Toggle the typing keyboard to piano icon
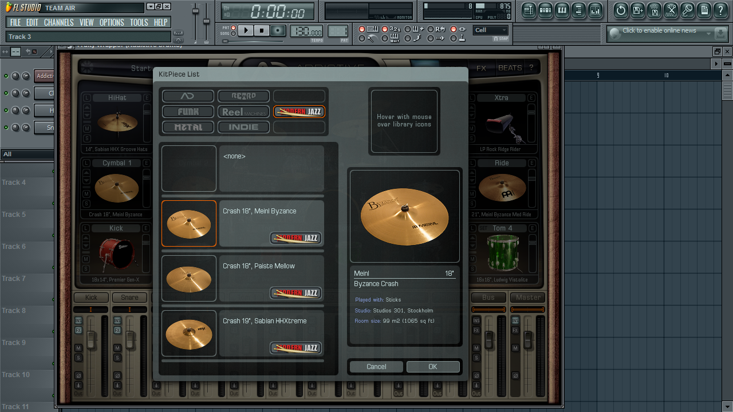 361,30
